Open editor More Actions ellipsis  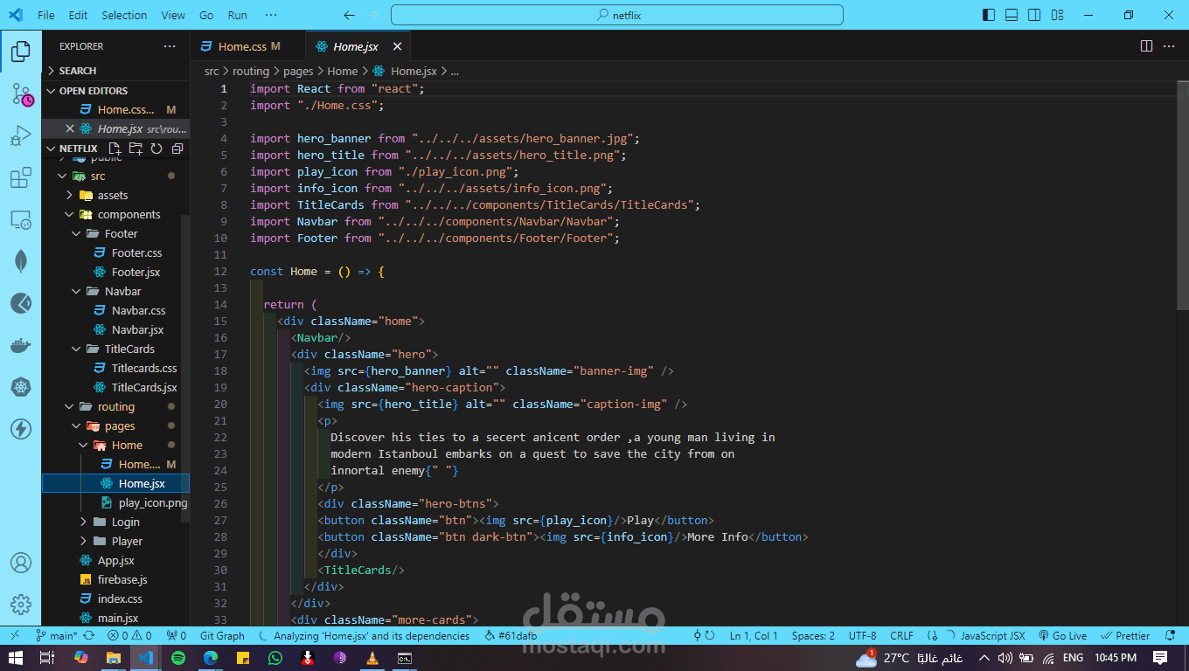(1170, 46)
